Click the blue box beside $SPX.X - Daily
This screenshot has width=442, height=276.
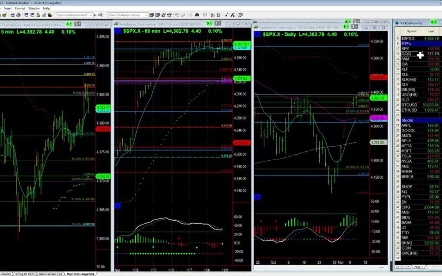click(x=257, y=34)
